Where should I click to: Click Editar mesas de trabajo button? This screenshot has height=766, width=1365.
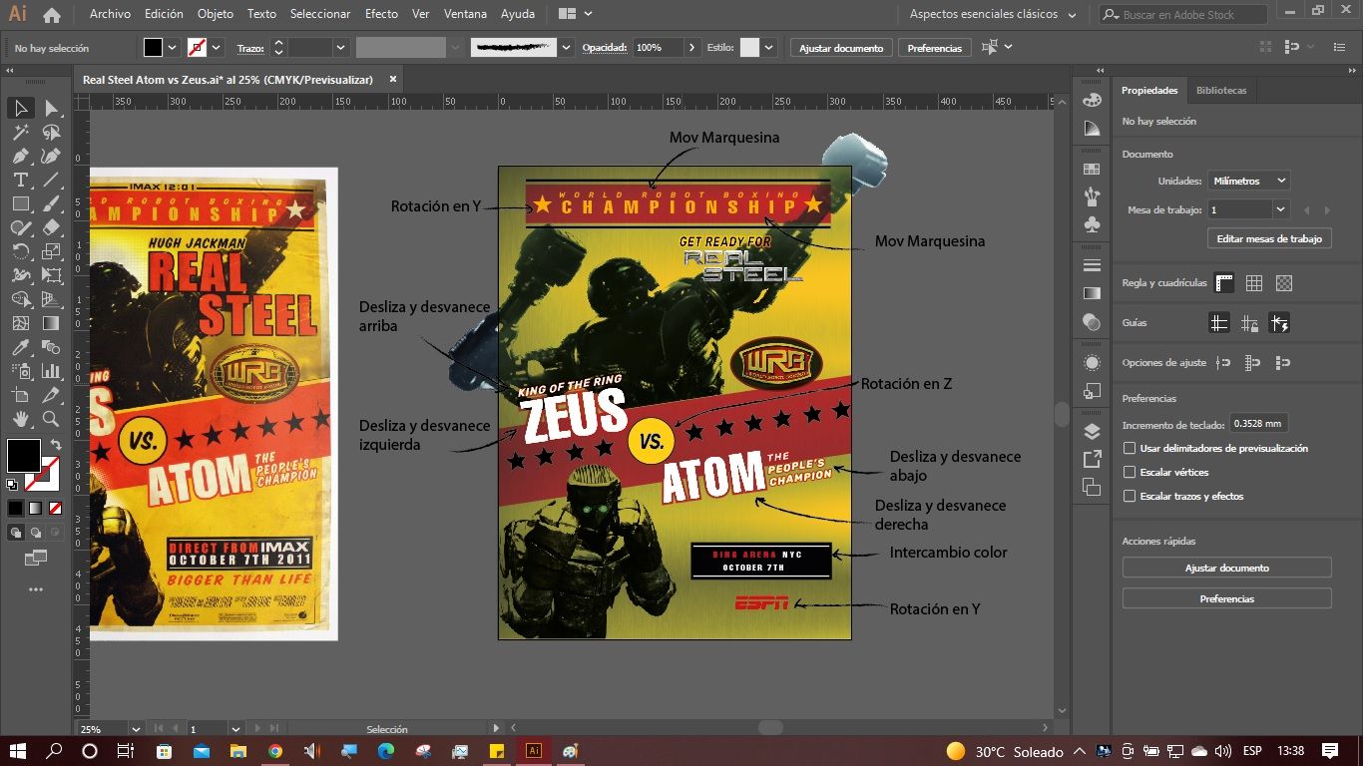pos(1269,239)
